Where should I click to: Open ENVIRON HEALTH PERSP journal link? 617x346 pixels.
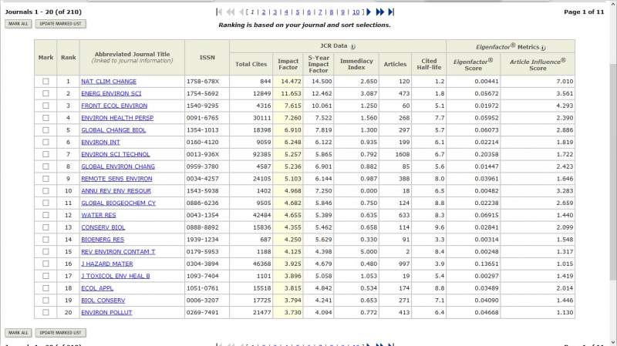coord(117,118)
